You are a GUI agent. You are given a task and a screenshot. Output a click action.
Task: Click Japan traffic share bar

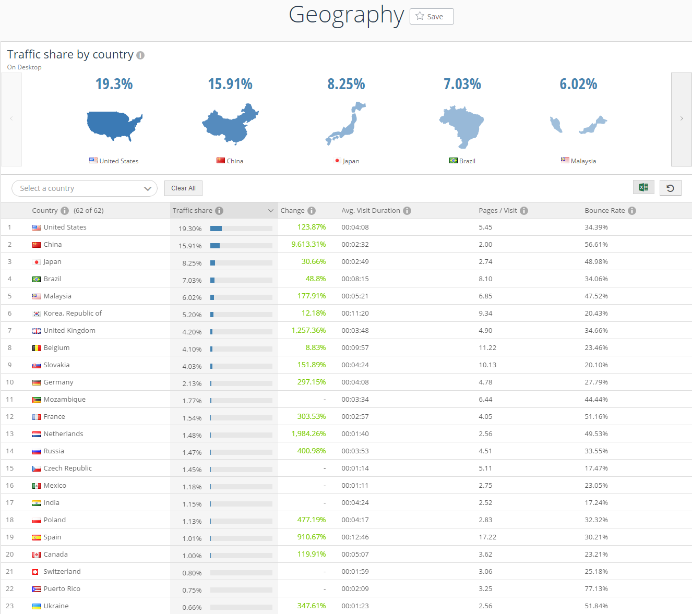[x=241, y=263]
